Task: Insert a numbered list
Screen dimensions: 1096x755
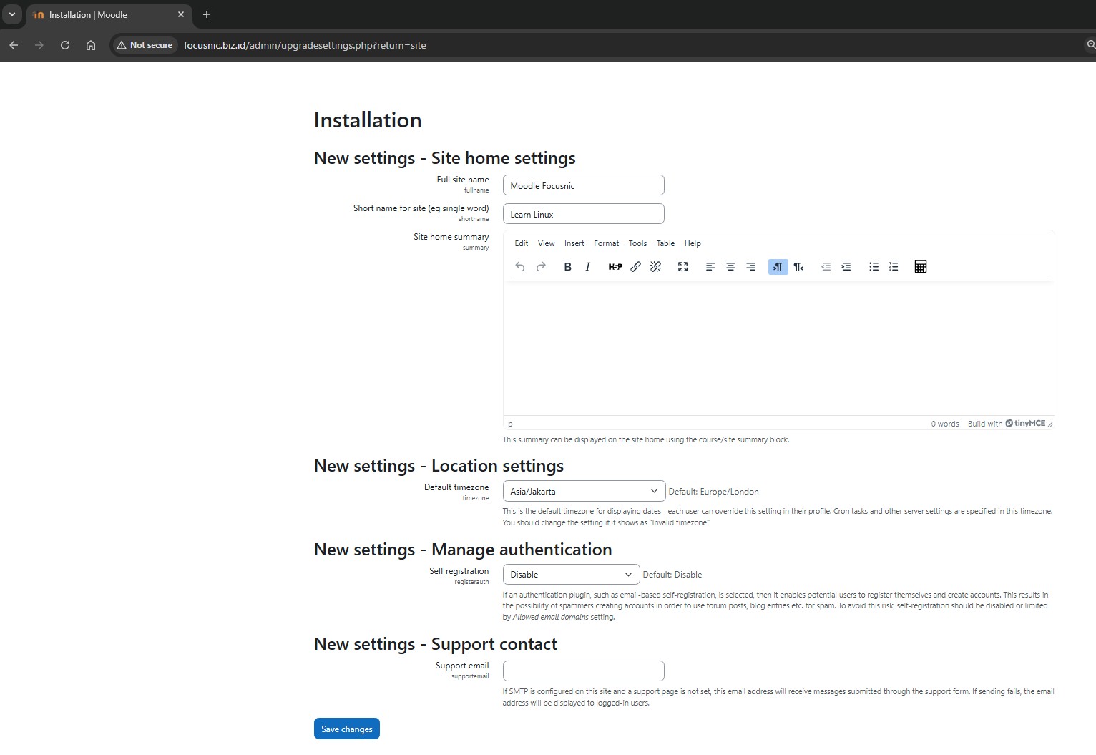Action: [894, 267]
